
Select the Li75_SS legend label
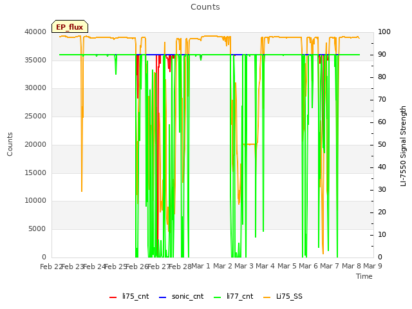(x=289, y=296)
